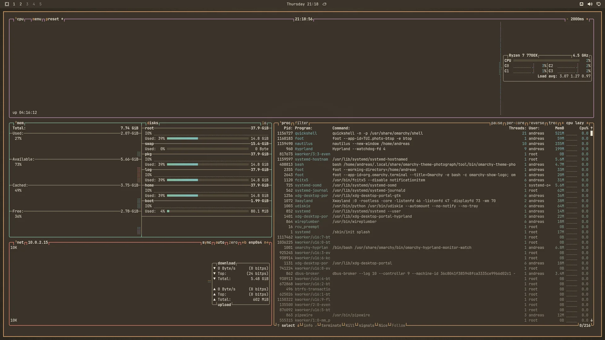Click the minus beside 2000ms interval
605x340 pixels.
pos(567,19)
